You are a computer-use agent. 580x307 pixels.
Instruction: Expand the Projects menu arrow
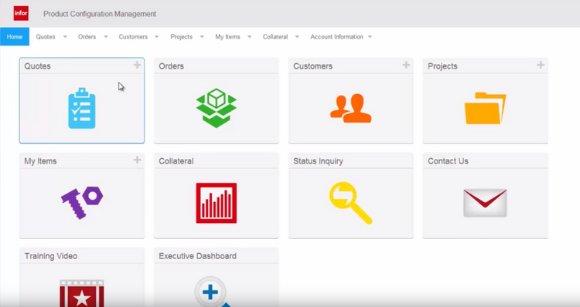[x=202, y=37]
